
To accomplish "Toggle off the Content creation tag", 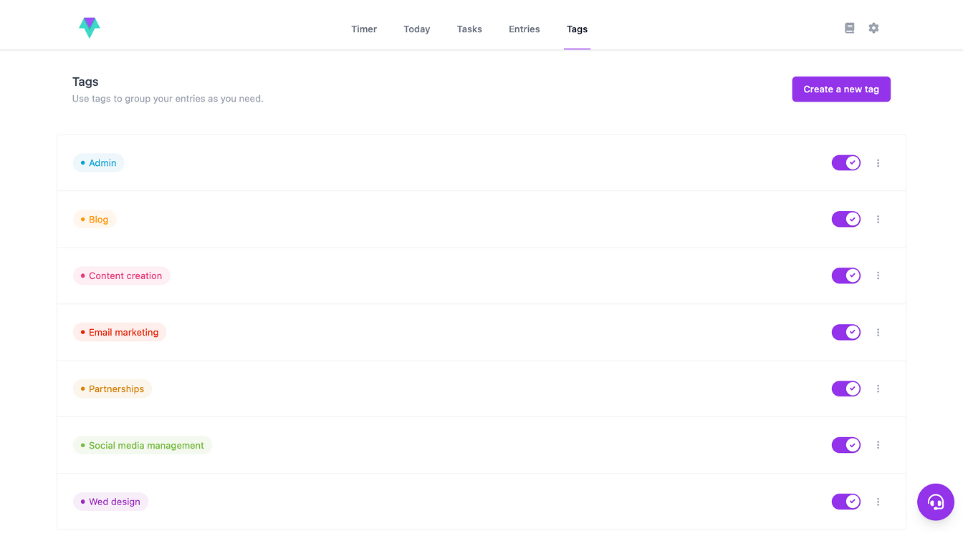I will [845, 276].
